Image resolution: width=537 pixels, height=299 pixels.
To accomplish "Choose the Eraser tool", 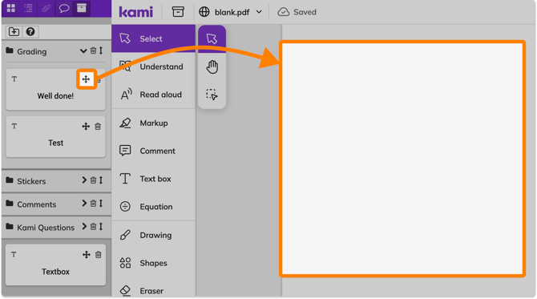I will point(153,291).
